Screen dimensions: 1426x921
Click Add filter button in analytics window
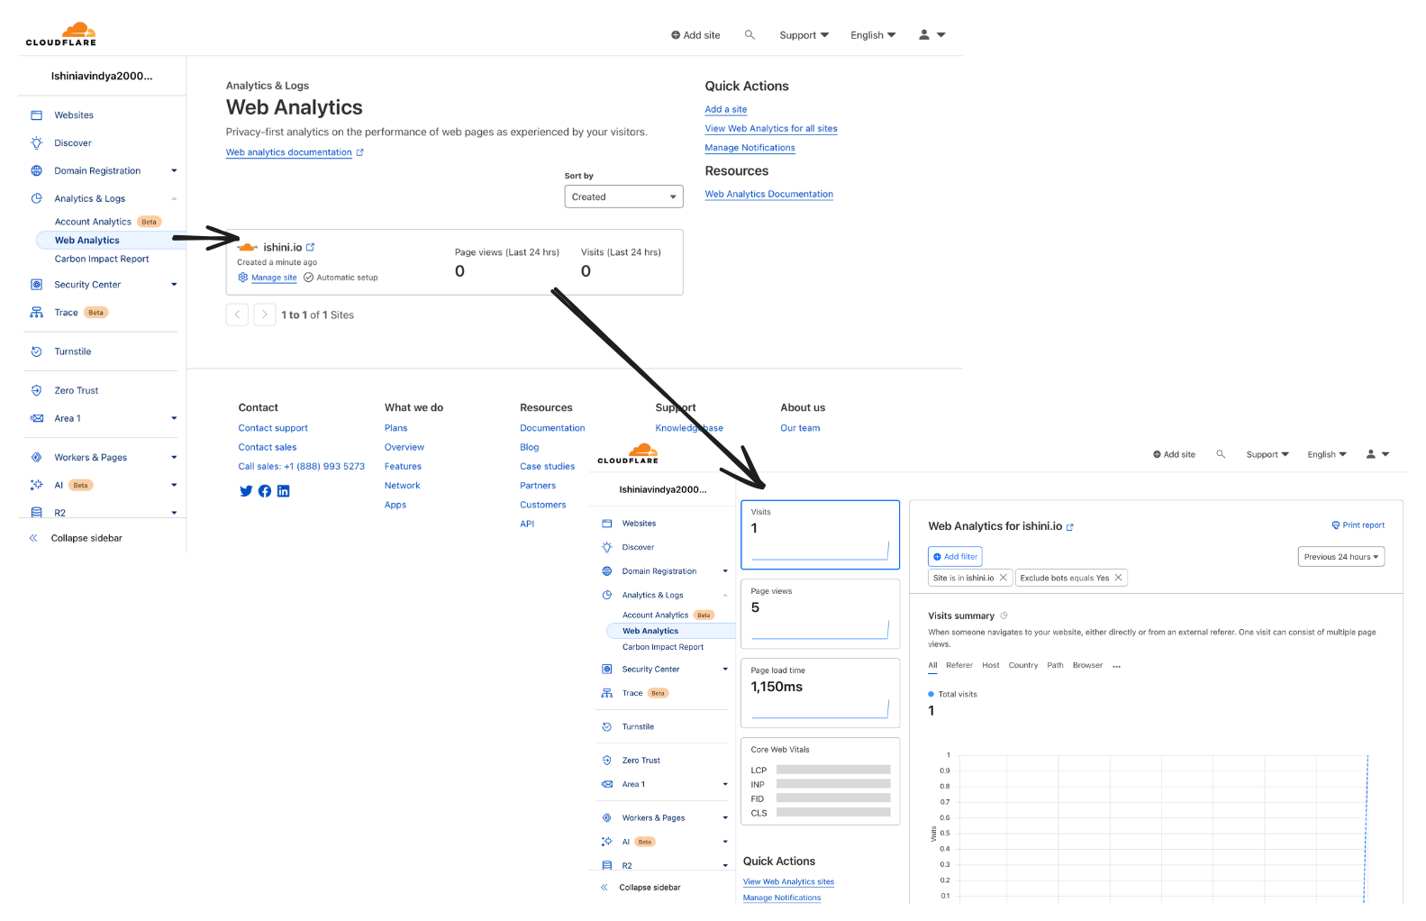[x=955, y=557]
